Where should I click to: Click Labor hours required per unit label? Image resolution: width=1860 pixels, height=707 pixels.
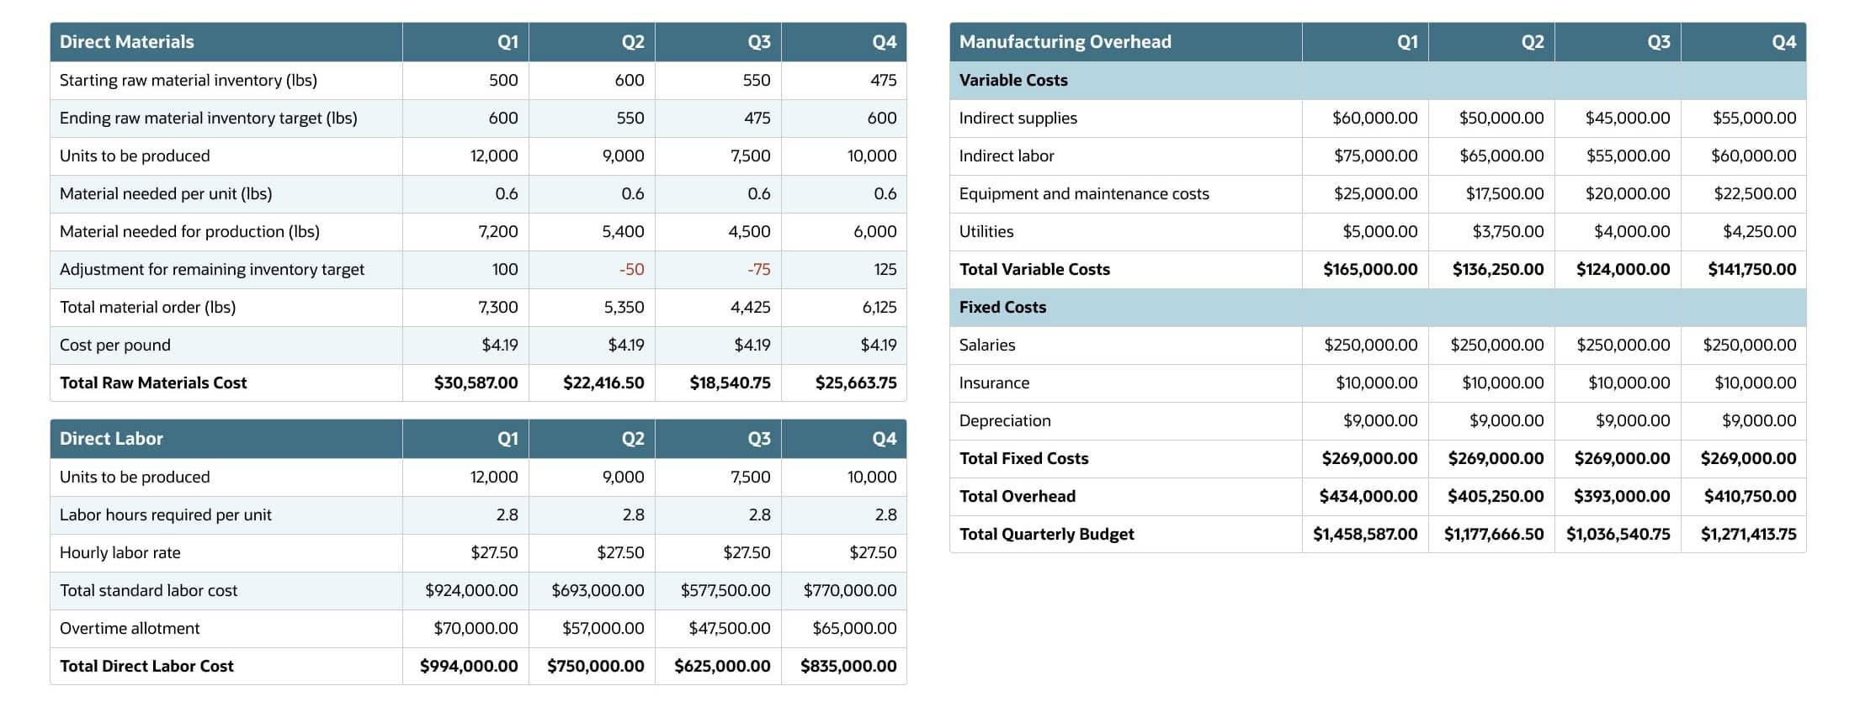pyautogui.click(x=166, y=515)
